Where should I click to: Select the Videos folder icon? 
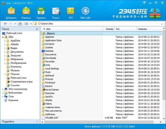click(x=43, y=104)
